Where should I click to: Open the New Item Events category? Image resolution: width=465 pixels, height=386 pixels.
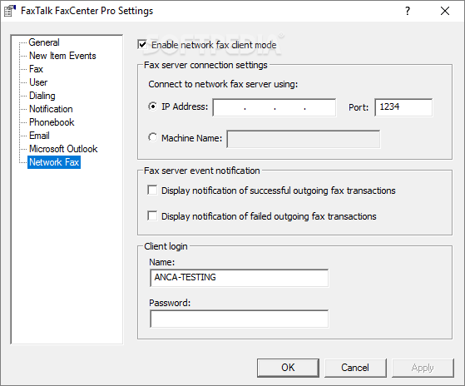pos(62,56)
